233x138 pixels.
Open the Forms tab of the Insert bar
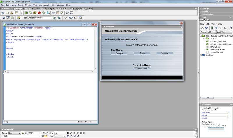pyautogui.click(x=45, y=9)
